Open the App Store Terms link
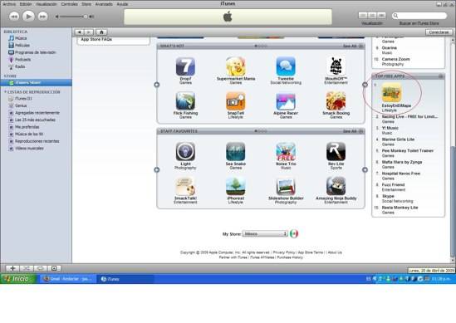The width and height of the screenshot is (456, 323). (311, 252)
